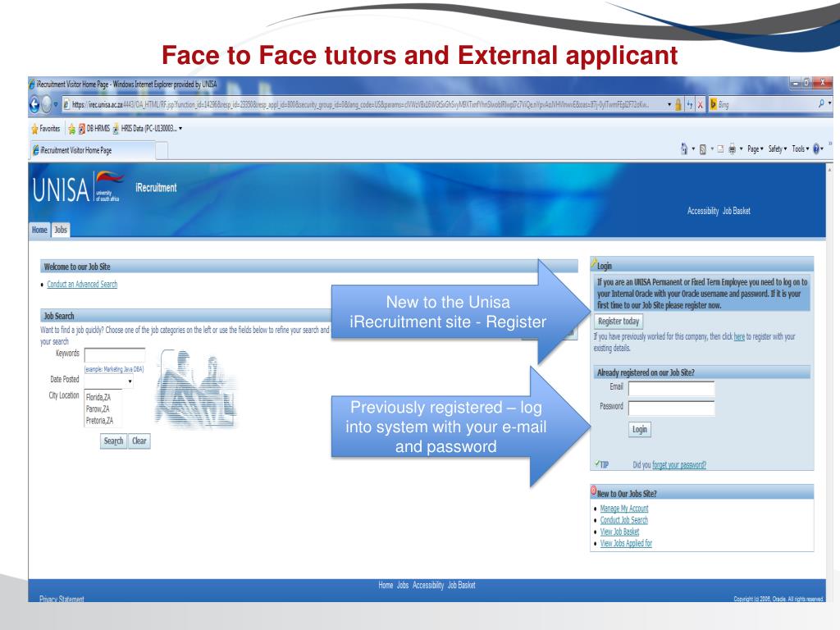The image size is (840, 630).
Task: Open the Page menu
Action: coord(756,149)
